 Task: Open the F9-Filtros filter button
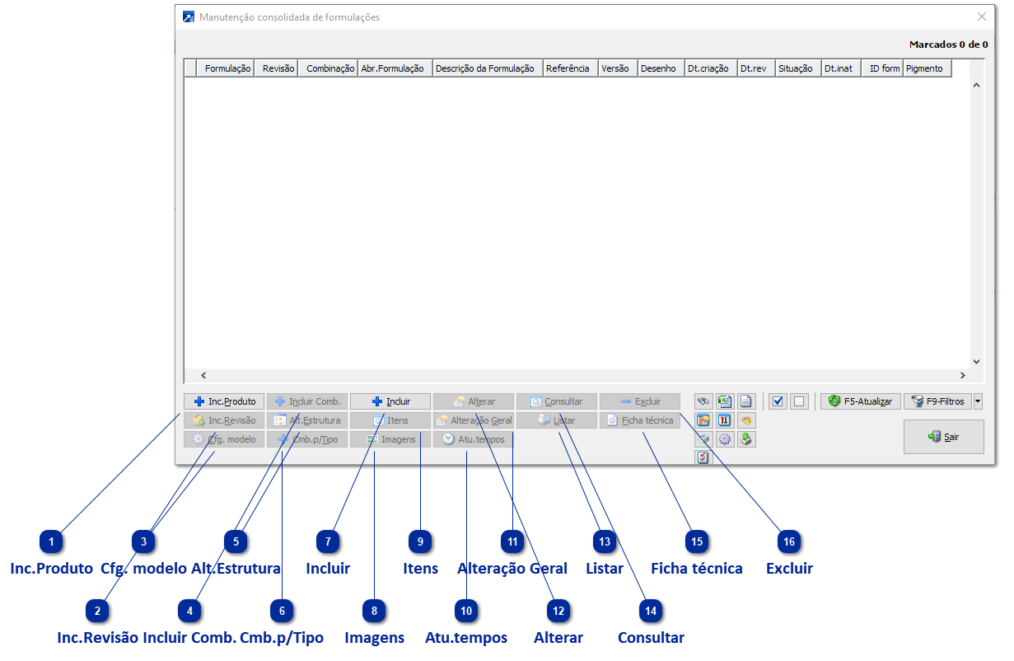(937, 401)
